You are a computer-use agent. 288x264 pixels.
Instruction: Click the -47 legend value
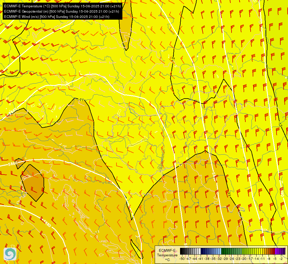click(x=188, y=259)
